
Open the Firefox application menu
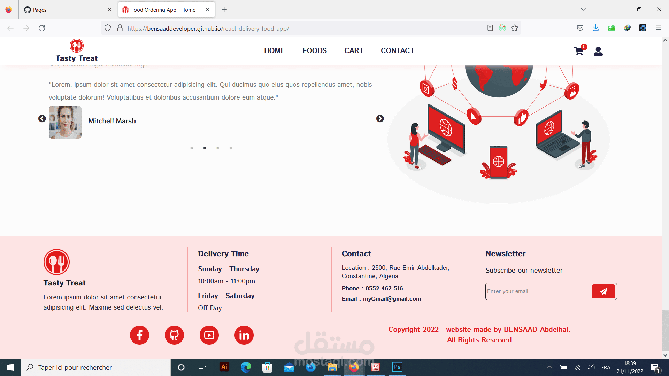658,28
